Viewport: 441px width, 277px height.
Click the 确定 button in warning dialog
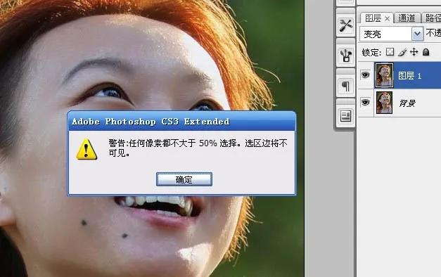184,179
